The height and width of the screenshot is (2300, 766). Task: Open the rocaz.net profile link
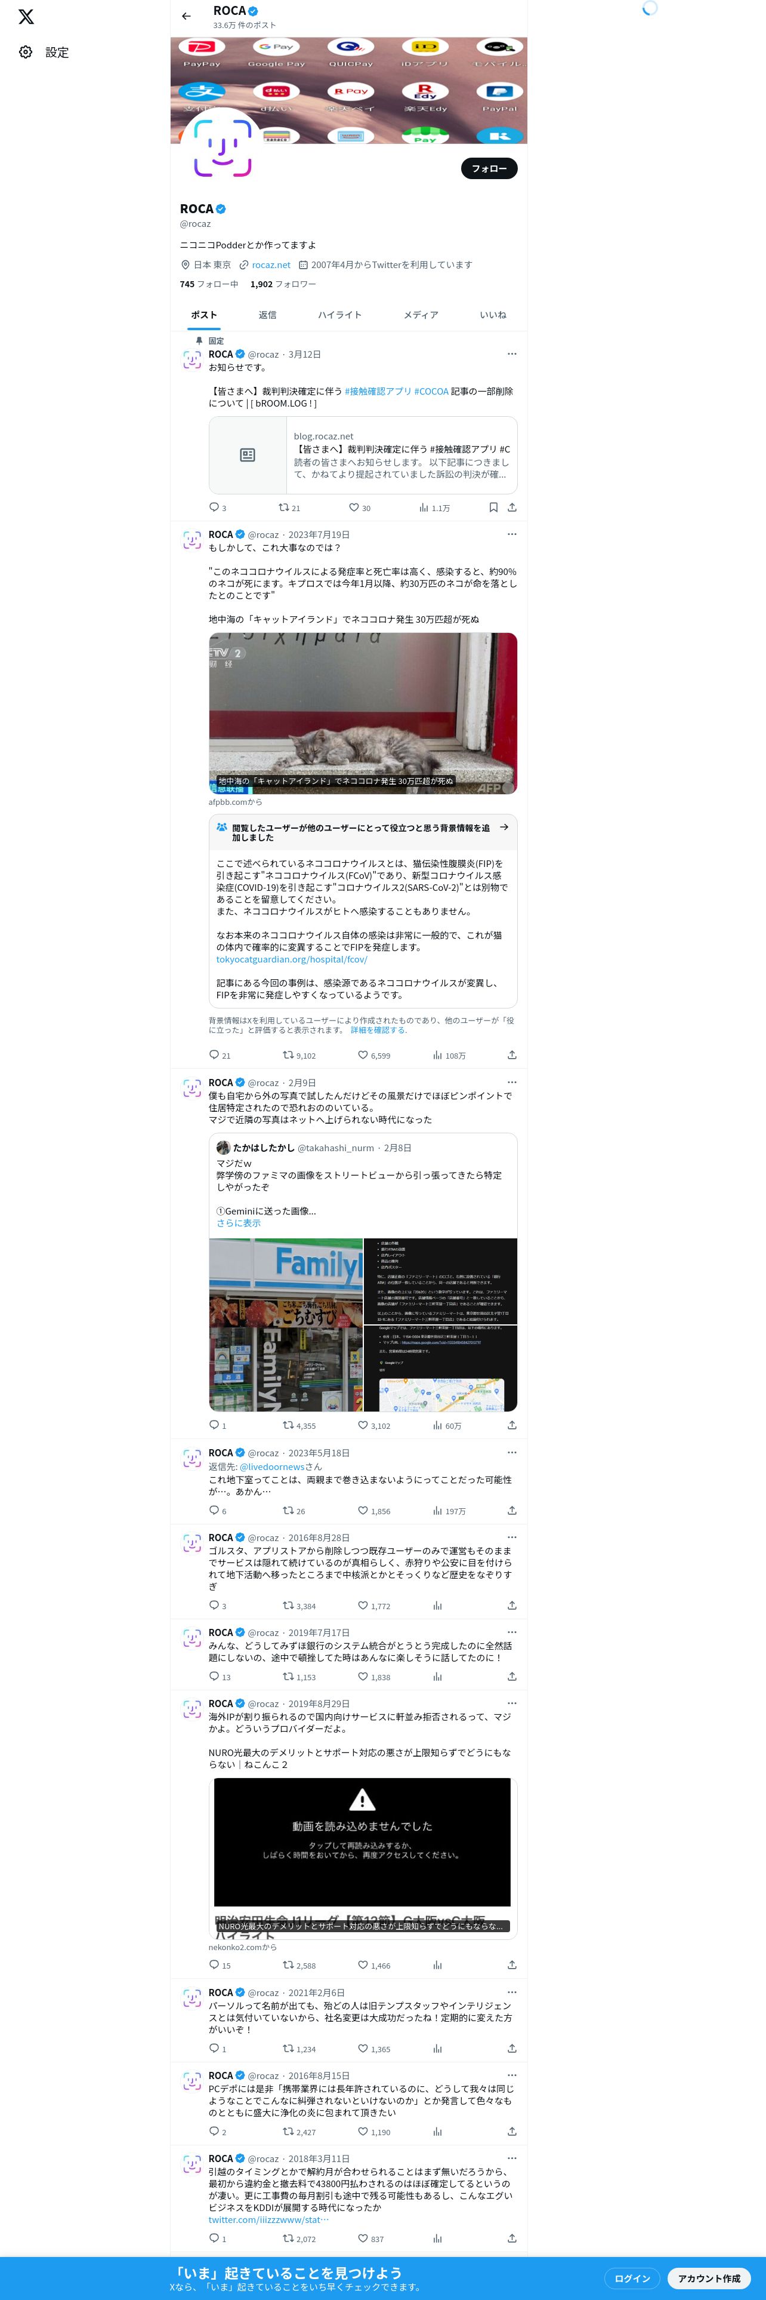[x=270, y=265]
